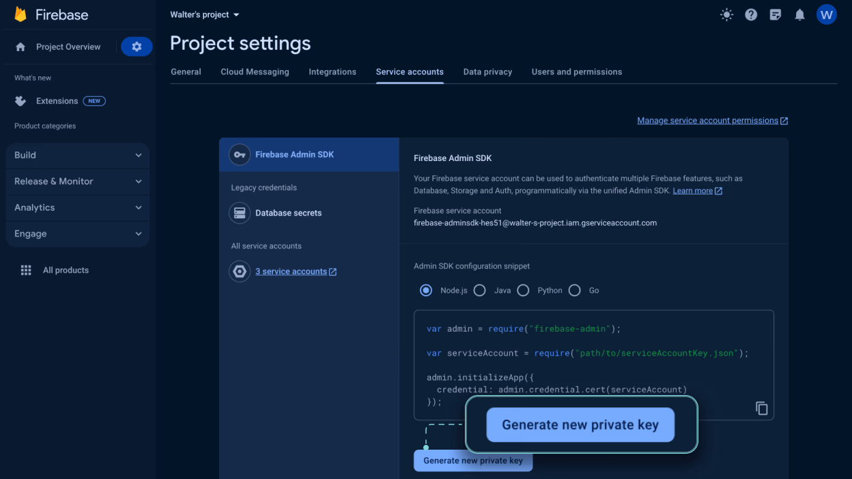Open the user avatar W menu

click(x=826, y=14)
